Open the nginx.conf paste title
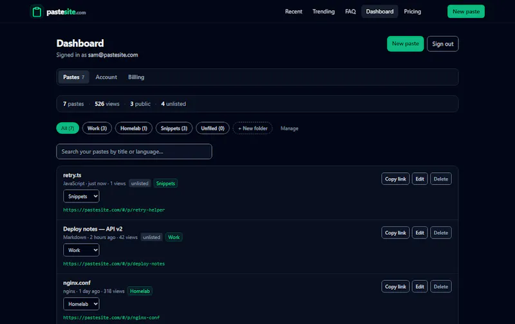The width and height of the screenshot is (515, 324). 77,283
